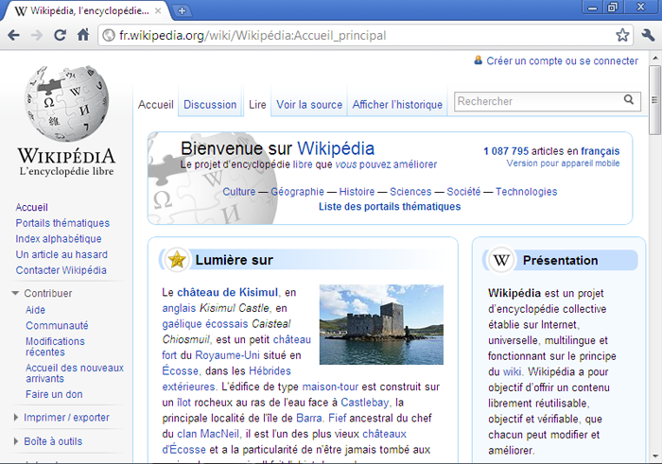Viewport: 662px width, 464px height.
Task: Expand the Boîte à outils section
Action: tap(16, 441)
